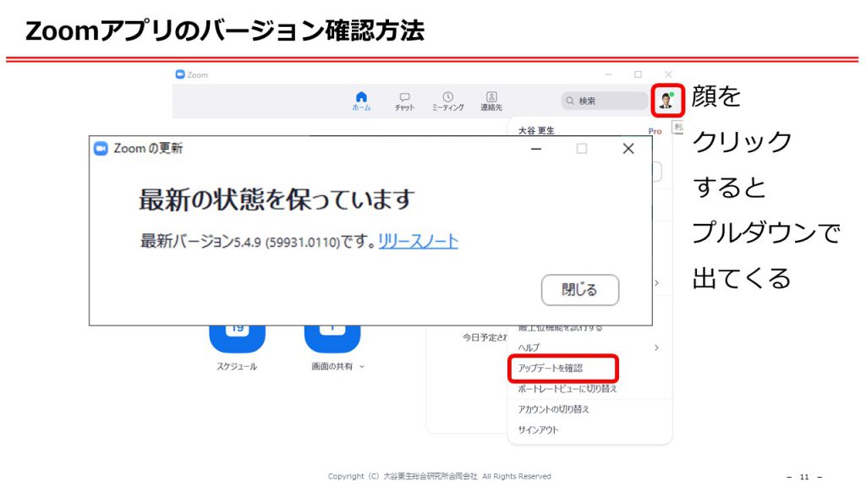Expand the 画面の共有 dropdown arrow
This screenshot has width=866, height=487.
pyautogui.click(x=362, y=367)
